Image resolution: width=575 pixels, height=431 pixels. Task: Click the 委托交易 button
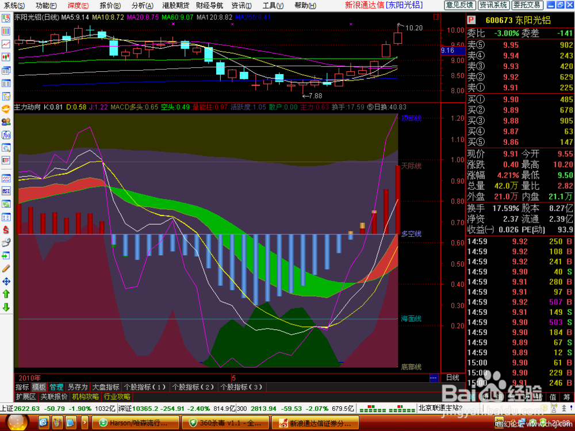click(x=527, y=5)
